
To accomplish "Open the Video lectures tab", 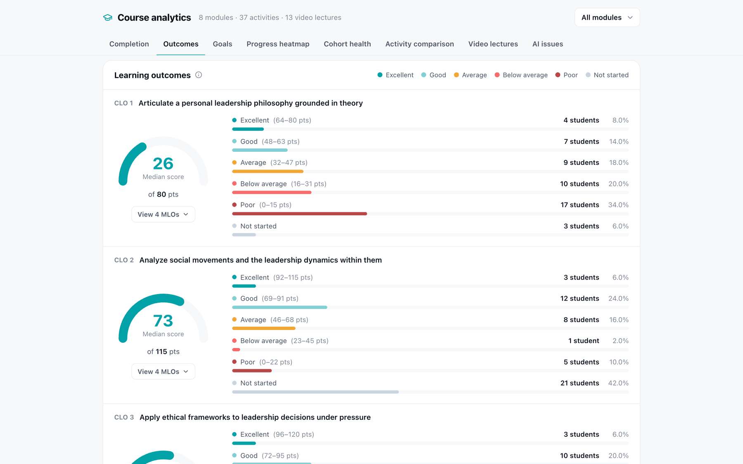I will [493, 44].
